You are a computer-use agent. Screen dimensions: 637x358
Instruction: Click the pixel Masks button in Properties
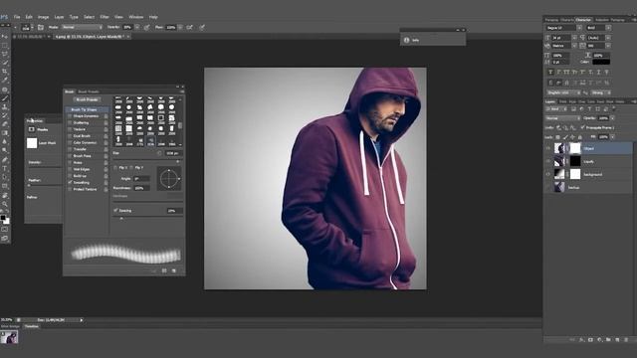click(x=32, y=129)
